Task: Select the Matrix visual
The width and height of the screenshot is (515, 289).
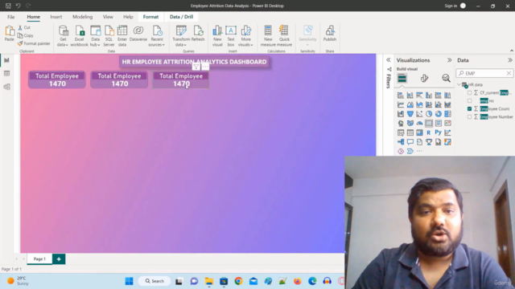Action: 419,132
